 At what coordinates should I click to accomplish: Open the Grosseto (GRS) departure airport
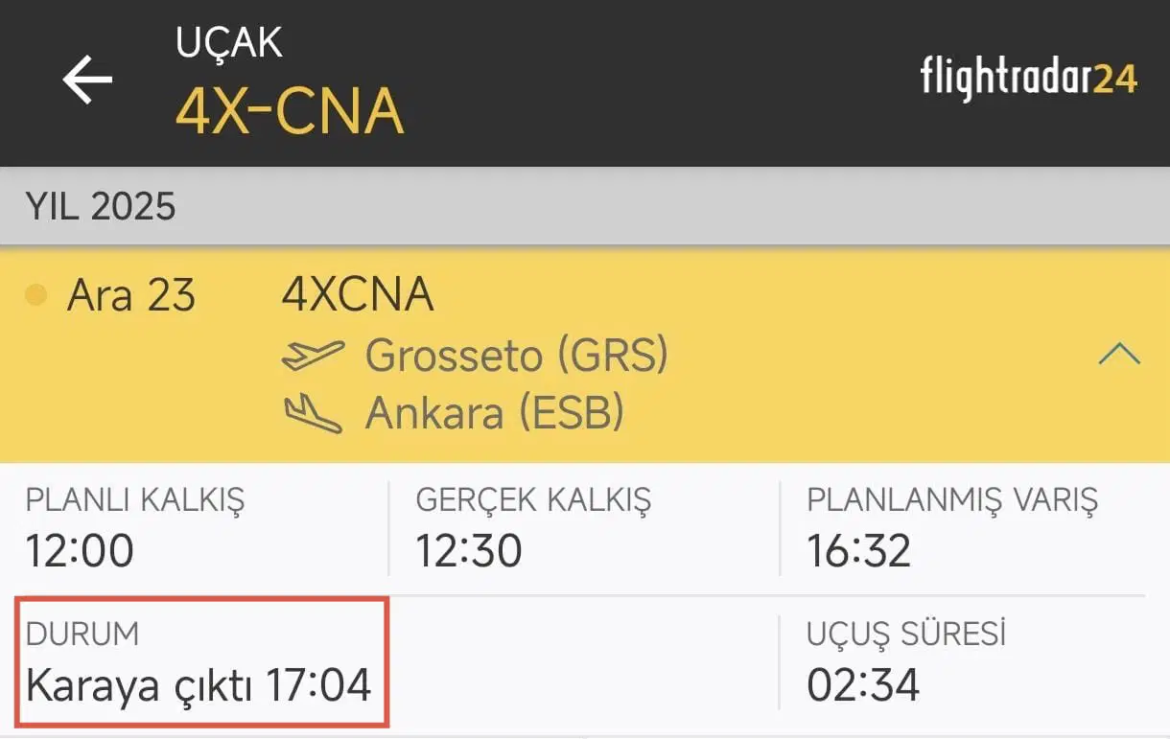pyautogui.click(x=516, y=357)
